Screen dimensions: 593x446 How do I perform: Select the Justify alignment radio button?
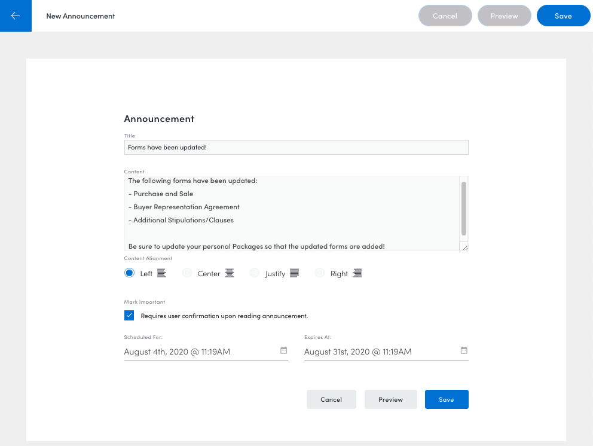pyautogui.click(x=255, y=273)
